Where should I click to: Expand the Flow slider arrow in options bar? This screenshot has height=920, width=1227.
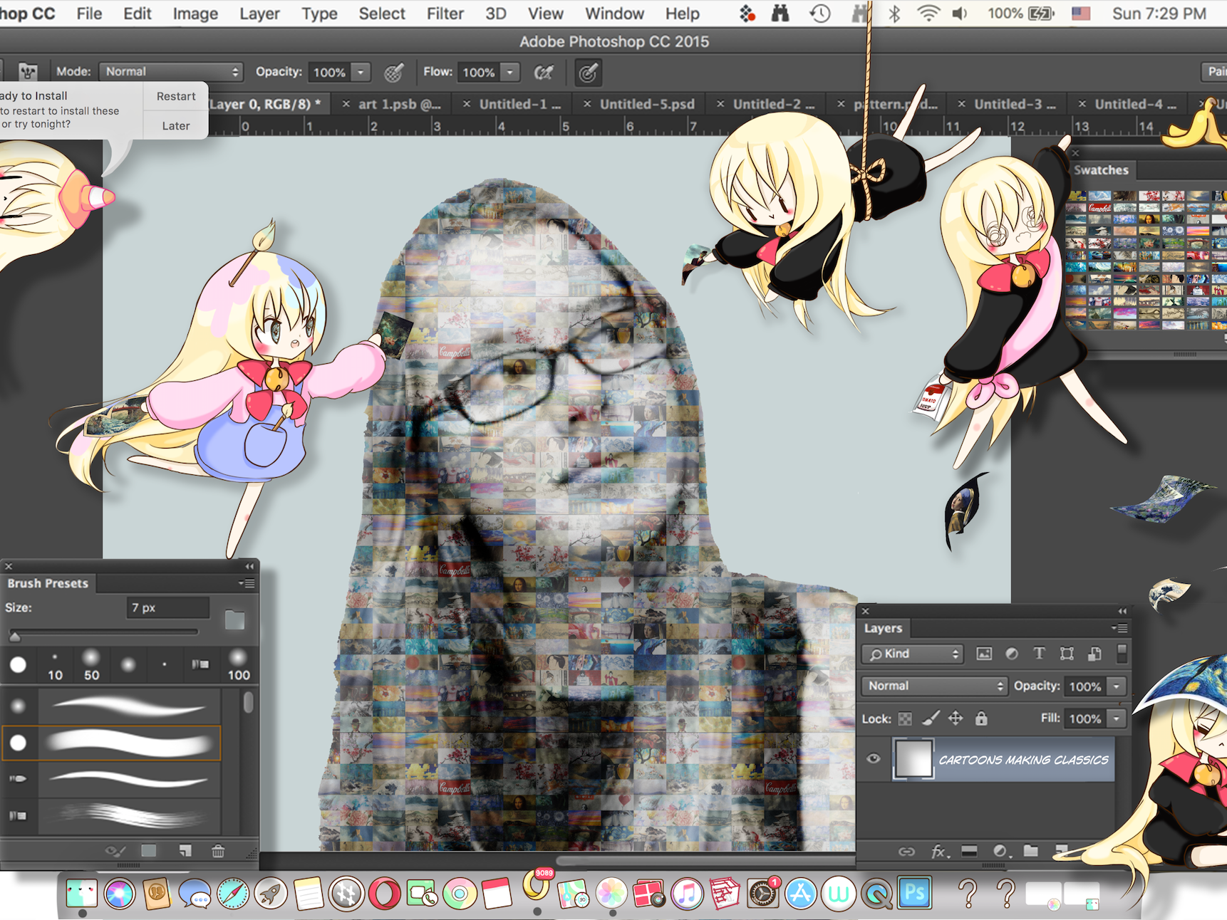[x=510, y=72]
